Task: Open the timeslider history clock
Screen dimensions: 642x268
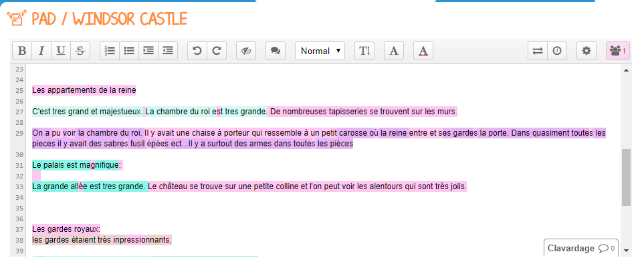Action: coord(556,51)
